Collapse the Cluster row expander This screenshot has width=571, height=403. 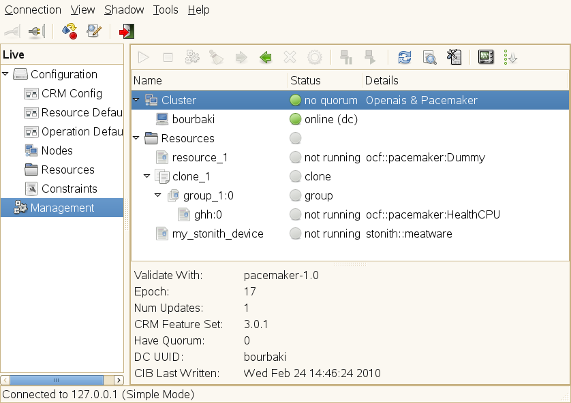(136, 100)
